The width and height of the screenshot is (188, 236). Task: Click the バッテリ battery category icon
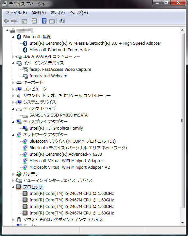(x=19, y=174)
